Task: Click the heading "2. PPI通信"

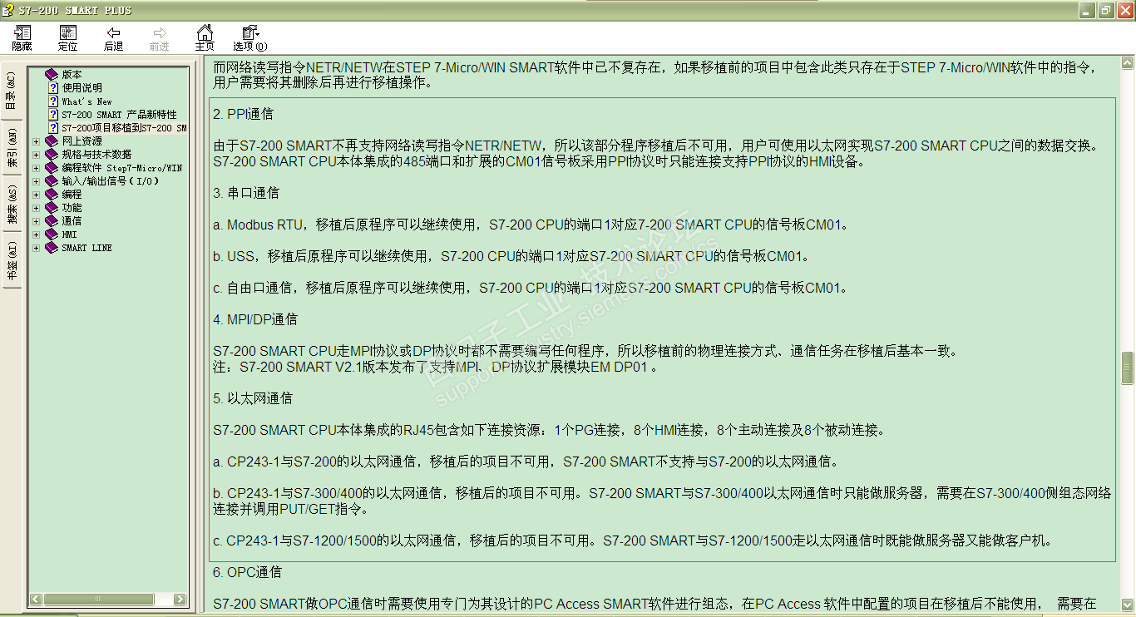Action: [x=243, y=114]
